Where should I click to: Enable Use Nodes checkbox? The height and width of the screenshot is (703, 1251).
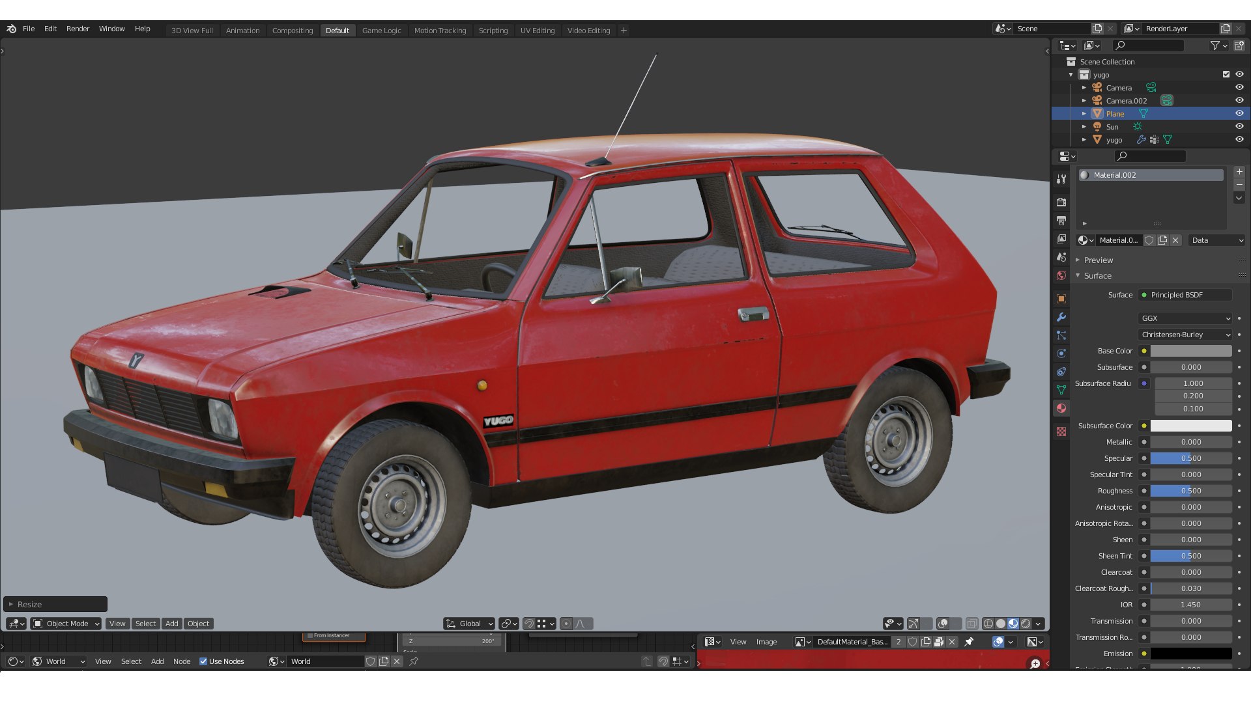(204, 660)
